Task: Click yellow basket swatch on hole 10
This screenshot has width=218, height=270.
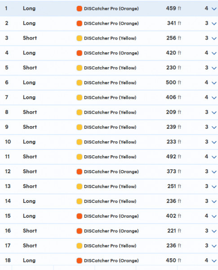Action: coord(79,142)
